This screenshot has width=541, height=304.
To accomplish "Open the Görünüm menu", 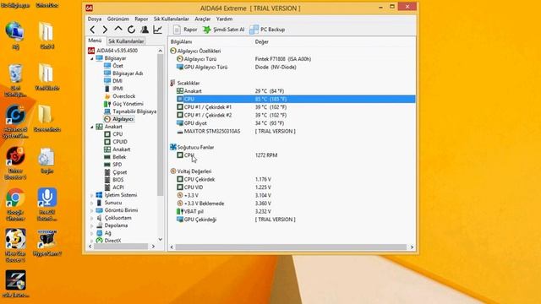I will [118, 19].
